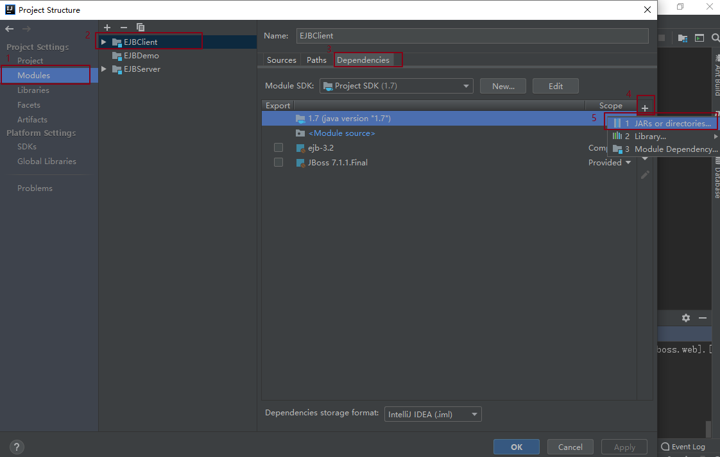Viewport: 720px width, 457px height.
Task: Click the New... SDK button
Action: (x=503, y=86)
